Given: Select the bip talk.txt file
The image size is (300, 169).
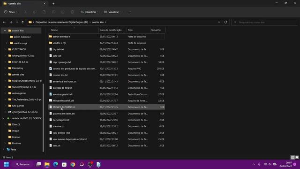Looking at the screenshot, I should tap(106, 49).
